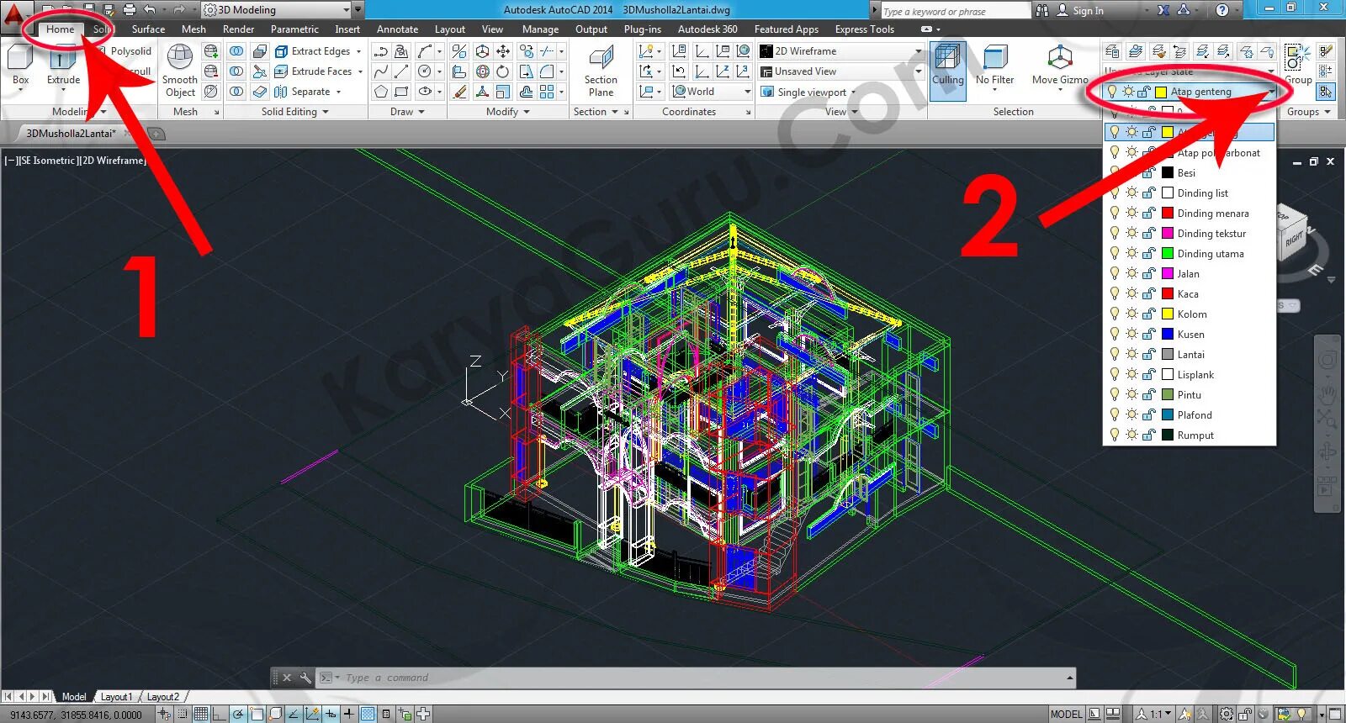Select the Line draw tool

click(401, 71)
